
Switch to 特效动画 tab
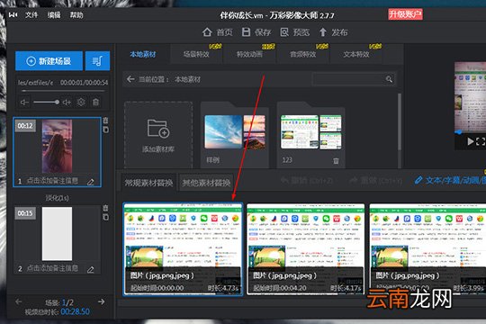click(x=249, y=54)
